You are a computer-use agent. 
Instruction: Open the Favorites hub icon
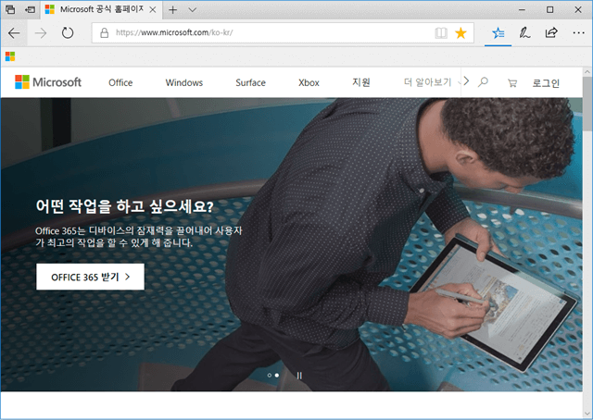pyautogui.click(x=498, y=33)
